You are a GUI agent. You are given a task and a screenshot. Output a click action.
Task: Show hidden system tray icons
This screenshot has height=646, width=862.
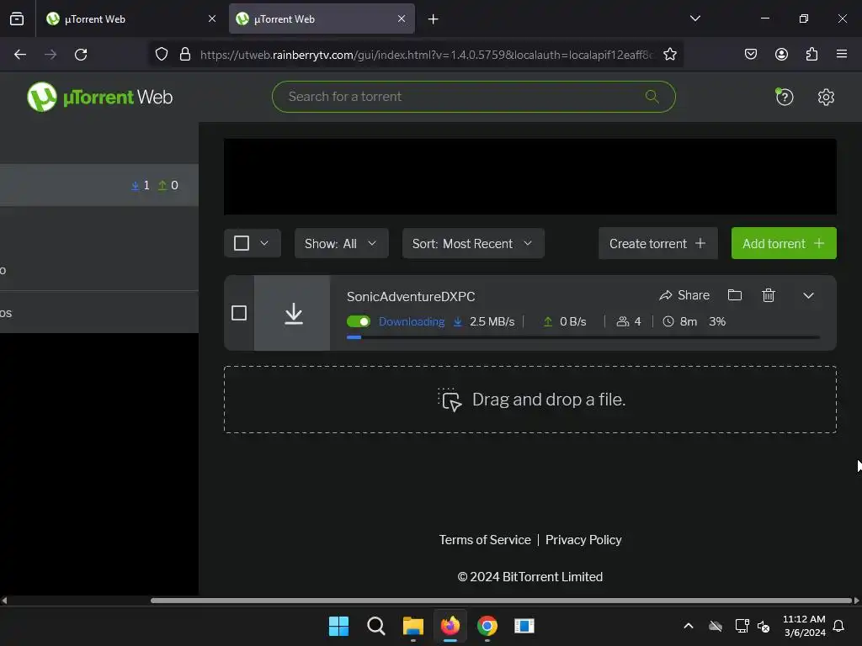tap(688, 626)
